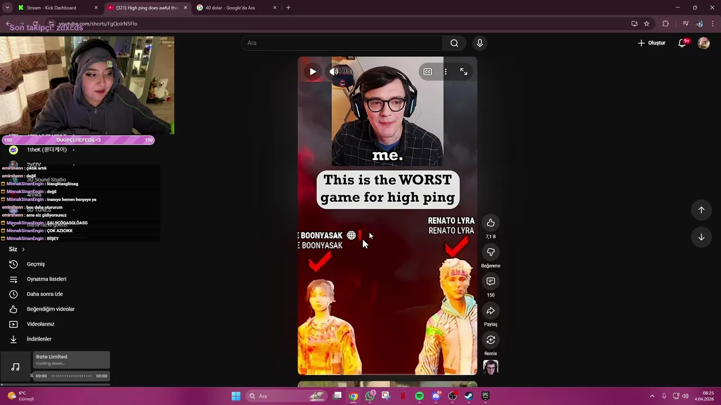721x405 pixels.
Task: Open the Short's three-dot more menu
Action: [x=446, y=71]
